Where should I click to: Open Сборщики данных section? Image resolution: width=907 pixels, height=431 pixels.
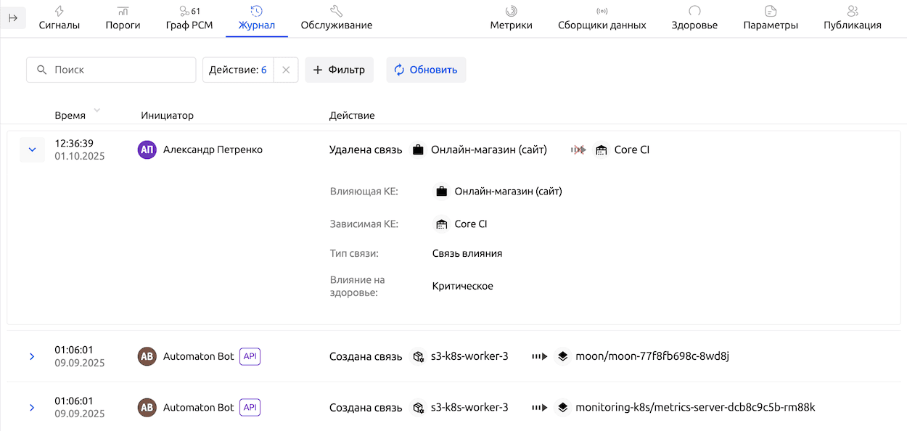pyautogui.click(x=602, y=18)
